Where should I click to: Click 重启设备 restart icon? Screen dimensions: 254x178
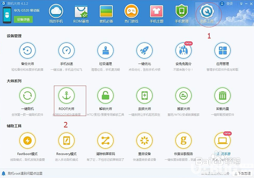[x=144, y=140]
